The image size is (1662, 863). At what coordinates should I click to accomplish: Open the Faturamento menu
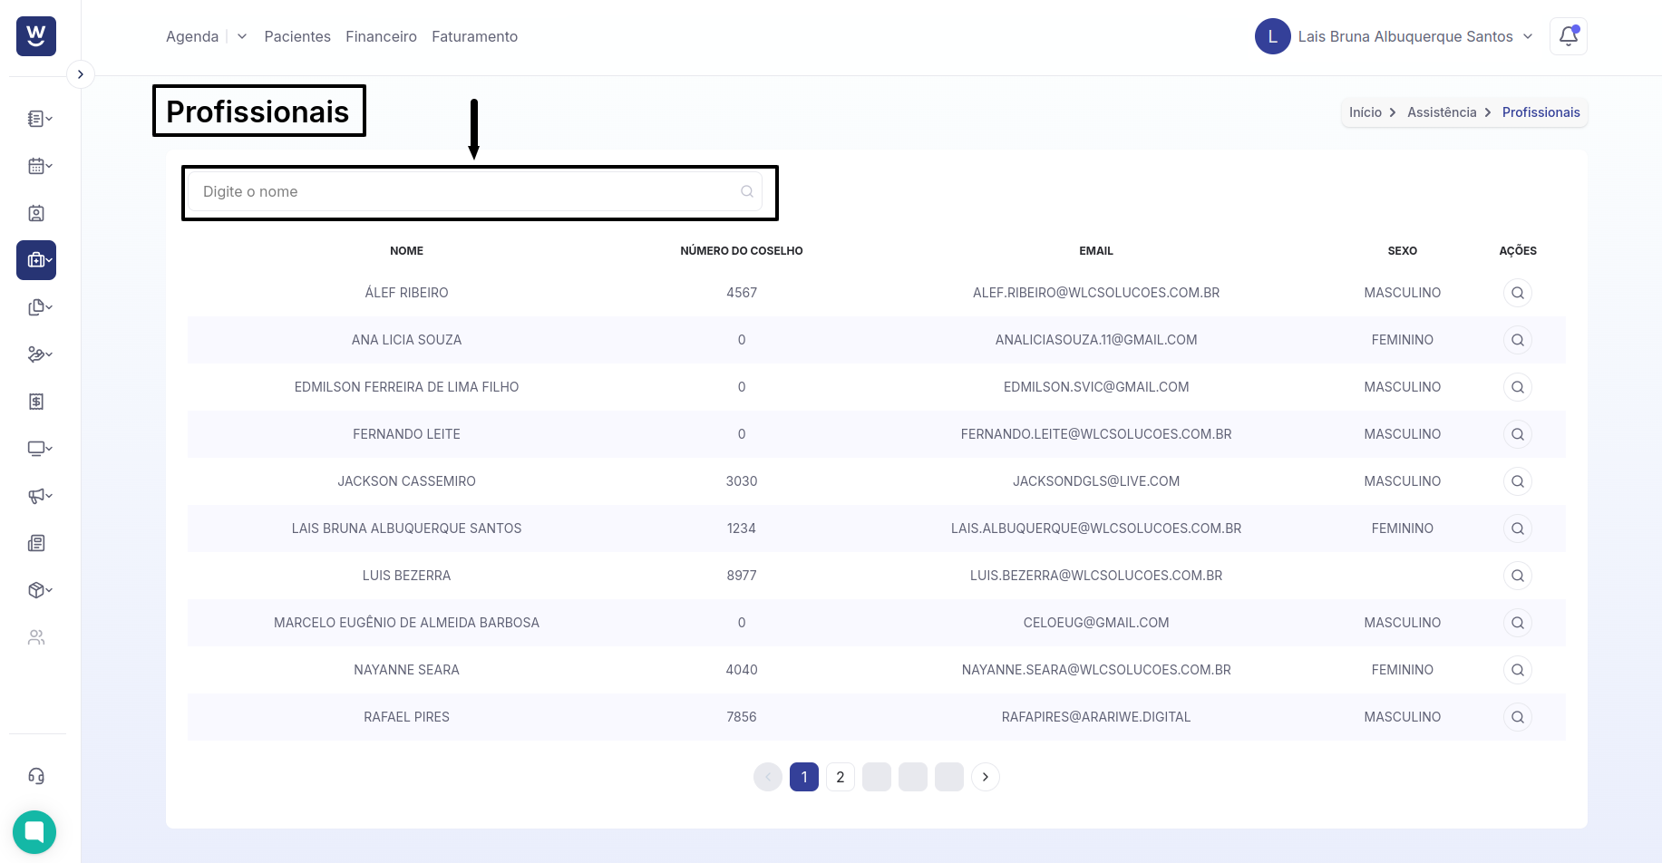[x=474, y=36]
